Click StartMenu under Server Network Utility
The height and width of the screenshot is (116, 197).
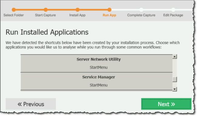tap(98, 67)
